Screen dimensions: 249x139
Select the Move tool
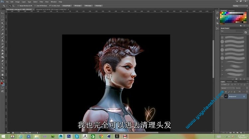coord(2,13)
